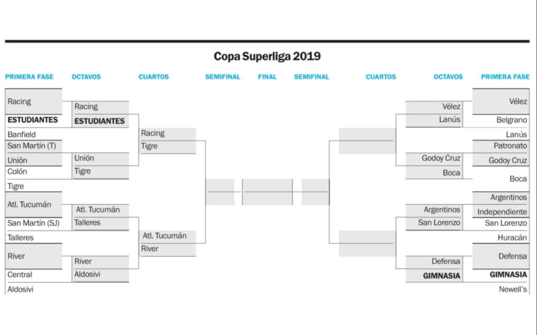Click the empty left semifinal box
The width and height of the screenshot is (537, 335).
point(220,192)
